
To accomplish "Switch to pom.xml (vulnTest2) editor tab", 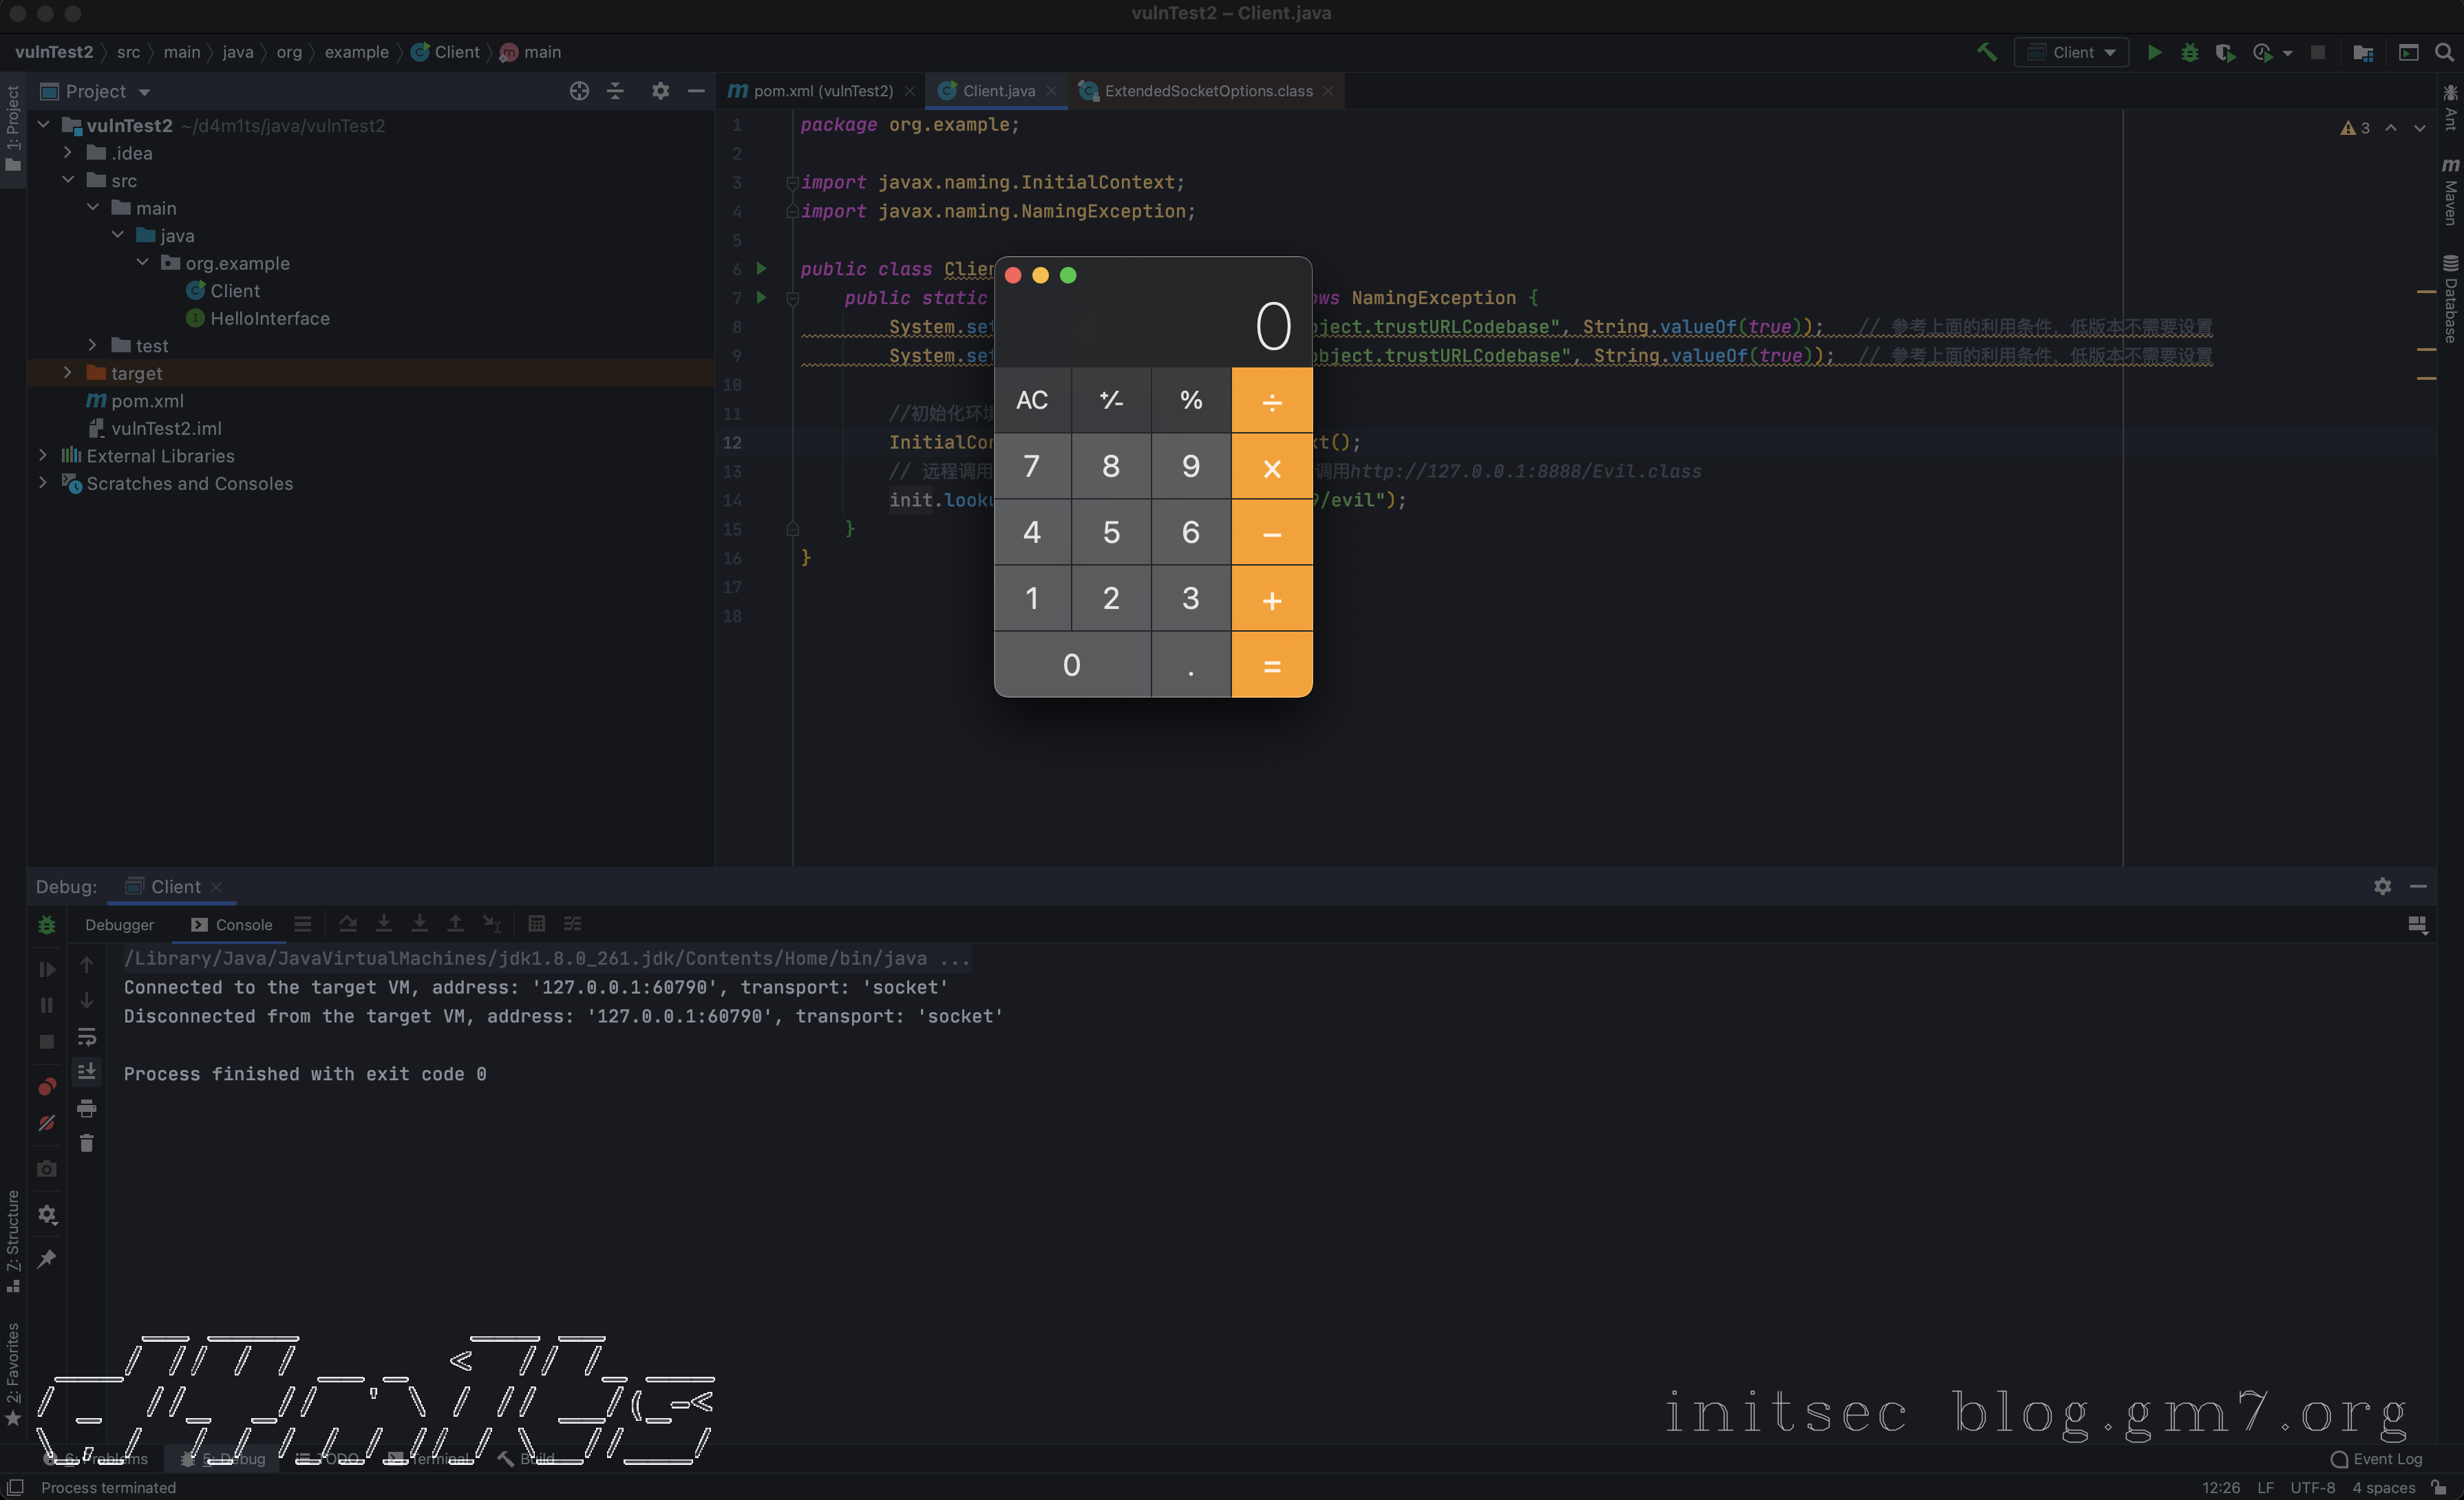I will tap(822, 91).
